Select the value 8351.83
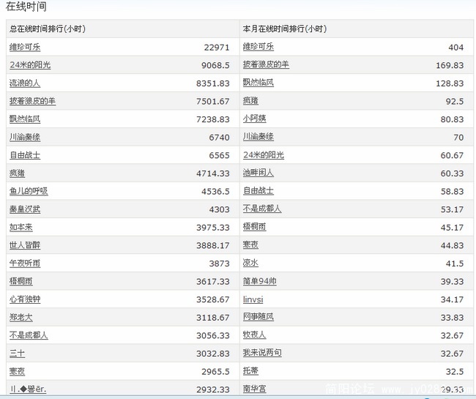 click(x=213, y=83)
